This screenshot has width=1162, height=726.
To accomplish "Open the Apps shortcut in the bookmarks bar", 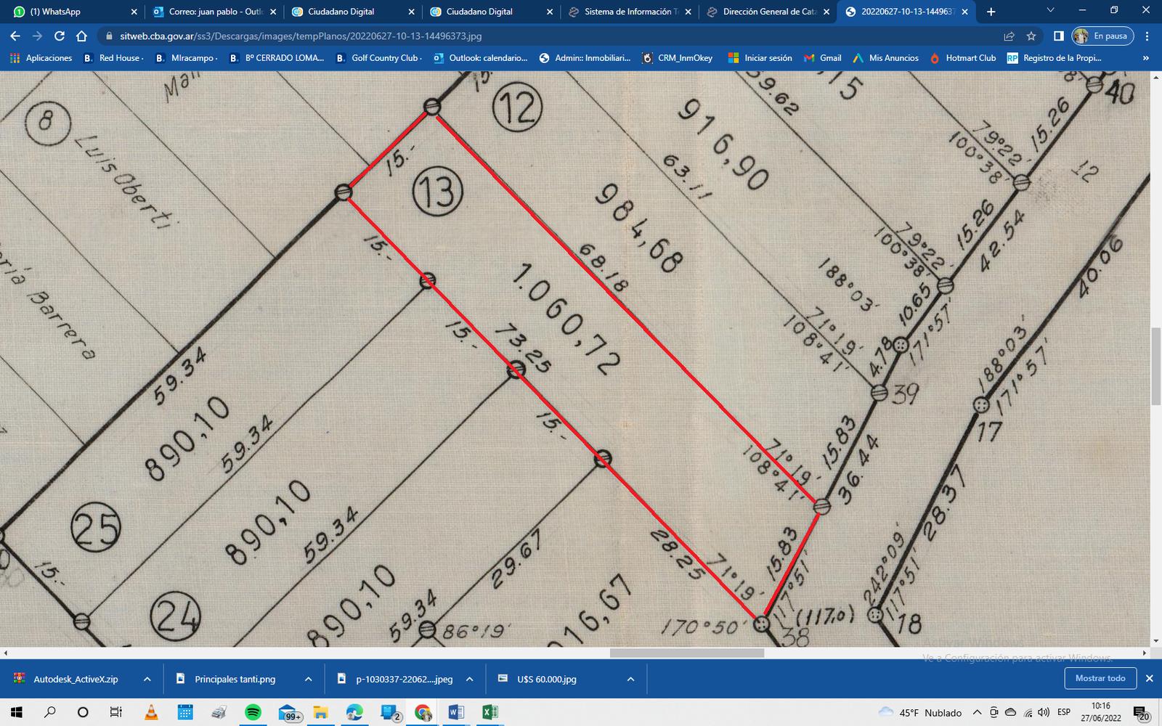I will pos(41,58).
